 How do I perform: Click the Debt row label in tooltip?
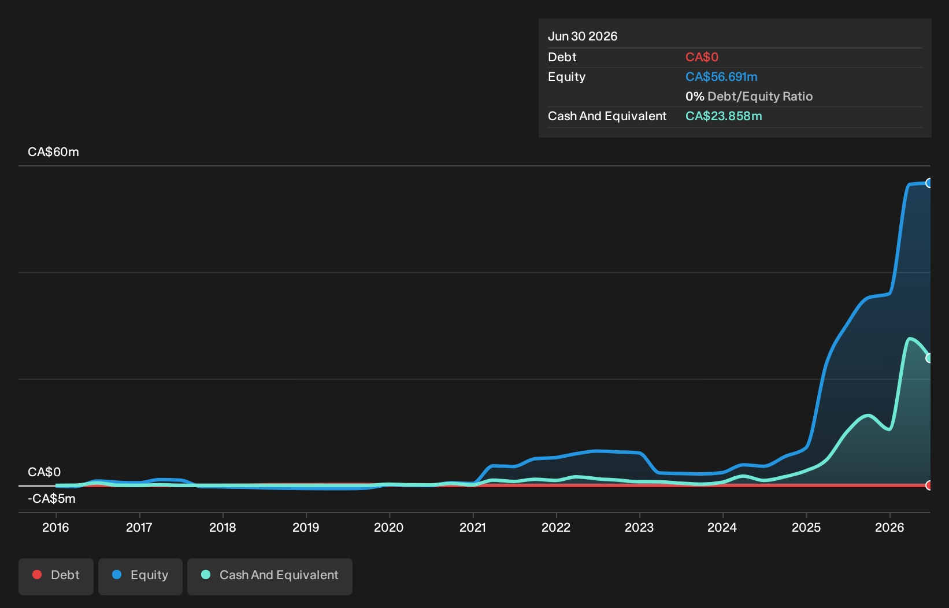pos(562,57)
